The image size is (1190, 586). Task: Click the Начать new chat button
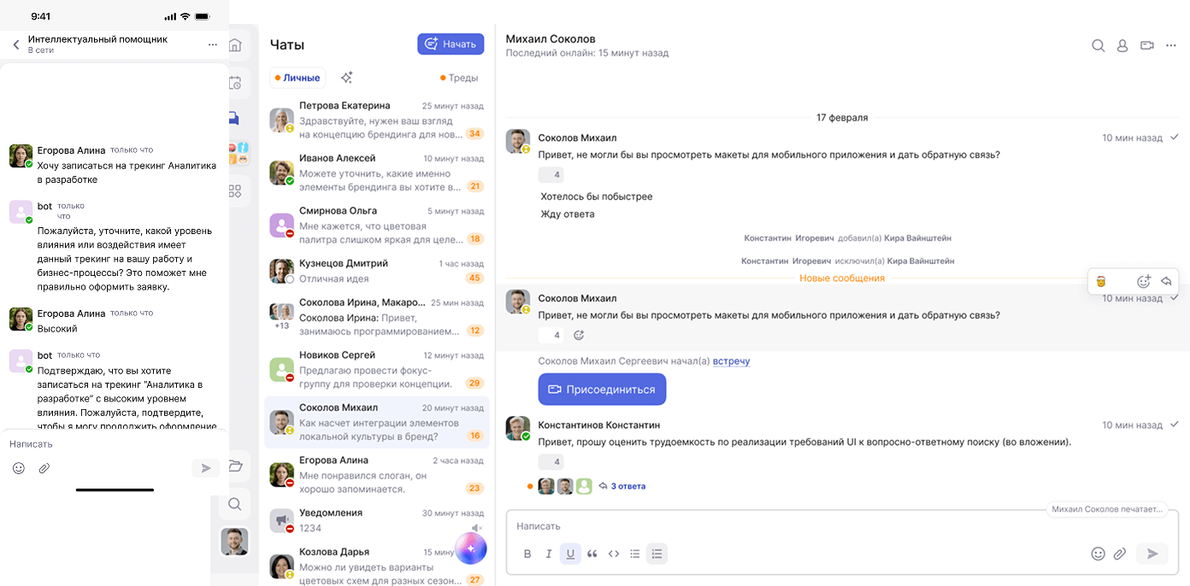point(451,44)
